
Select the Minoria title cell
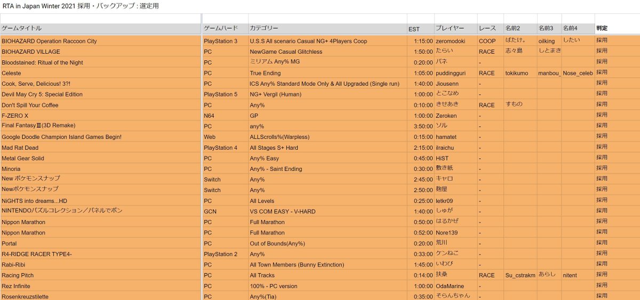coord(100,168)
